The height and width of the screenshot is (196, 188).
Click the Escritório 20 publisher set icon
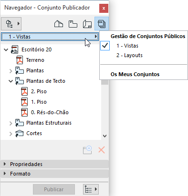coord(14,49)
